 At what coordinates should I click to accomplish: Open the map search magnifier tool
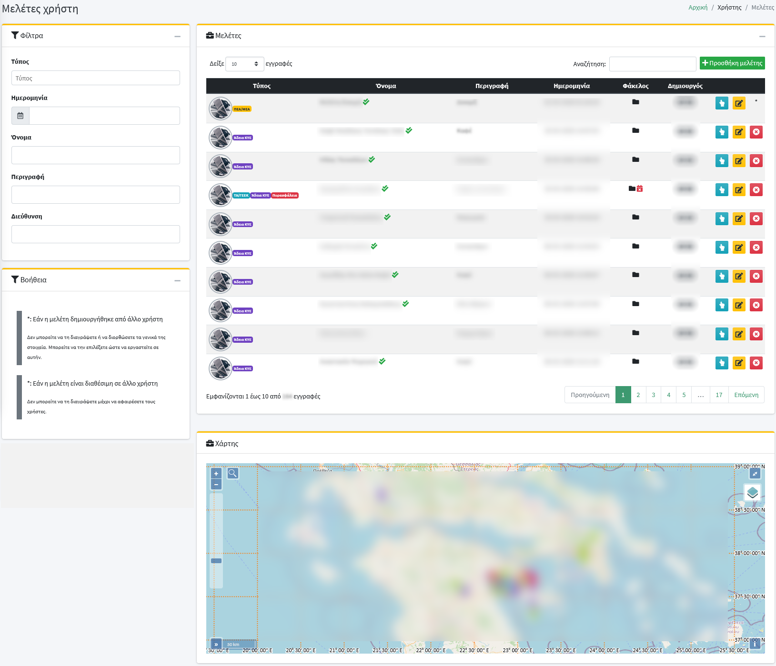[x=232, y=473]
